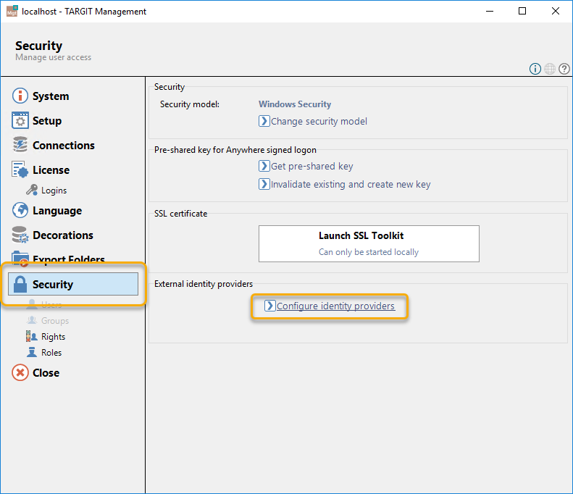The height and width of the screenshot is (494, 573).
Task: Click the greyed globe icon at top right
Action: pyautogui.click(x=550, y=69)
